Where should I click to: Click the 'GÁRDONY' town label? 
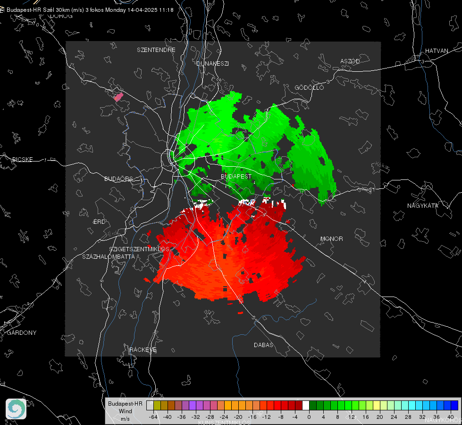(x=22, y=333)
